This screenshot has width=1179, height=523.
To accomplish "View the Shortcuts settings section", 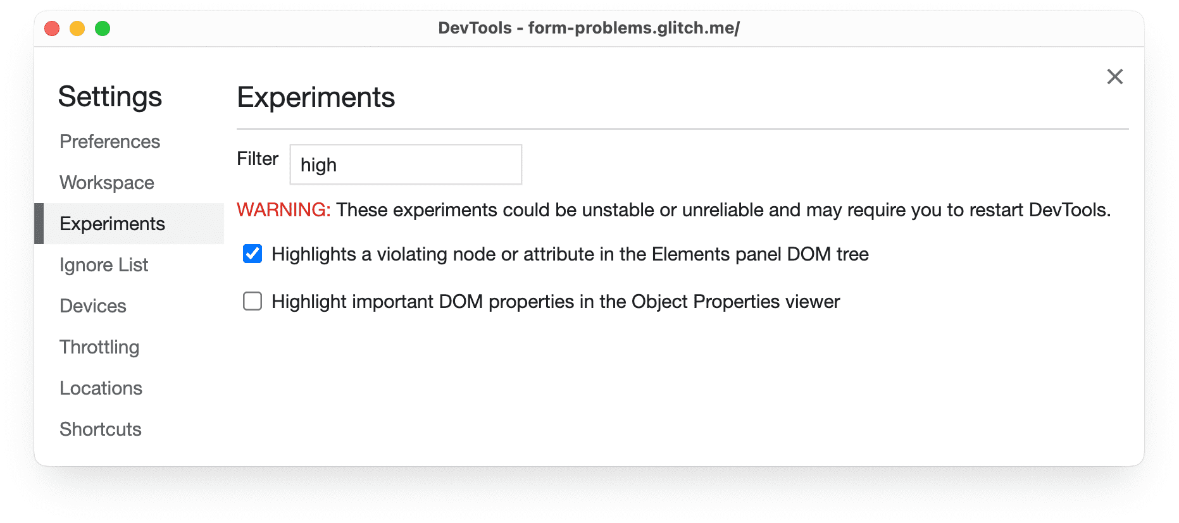I will coord(100,429).
